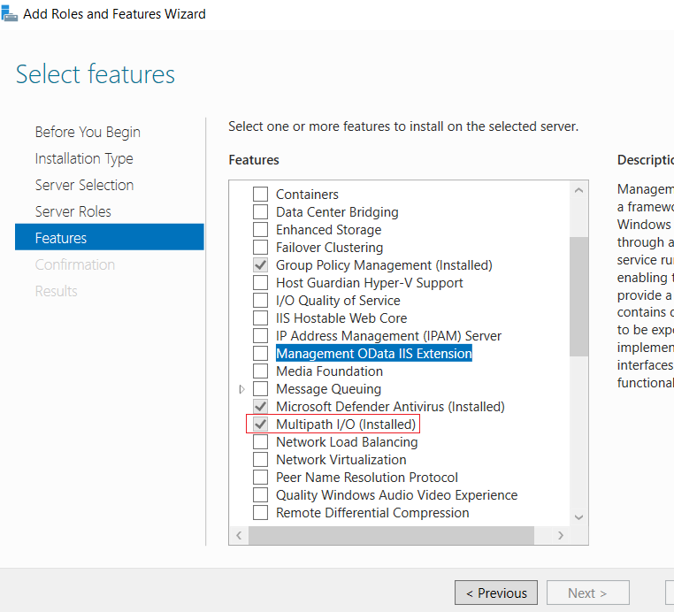Check the Containers feature checkbox
The width and height of the screenshot is (674, 612).
[260, 195]
